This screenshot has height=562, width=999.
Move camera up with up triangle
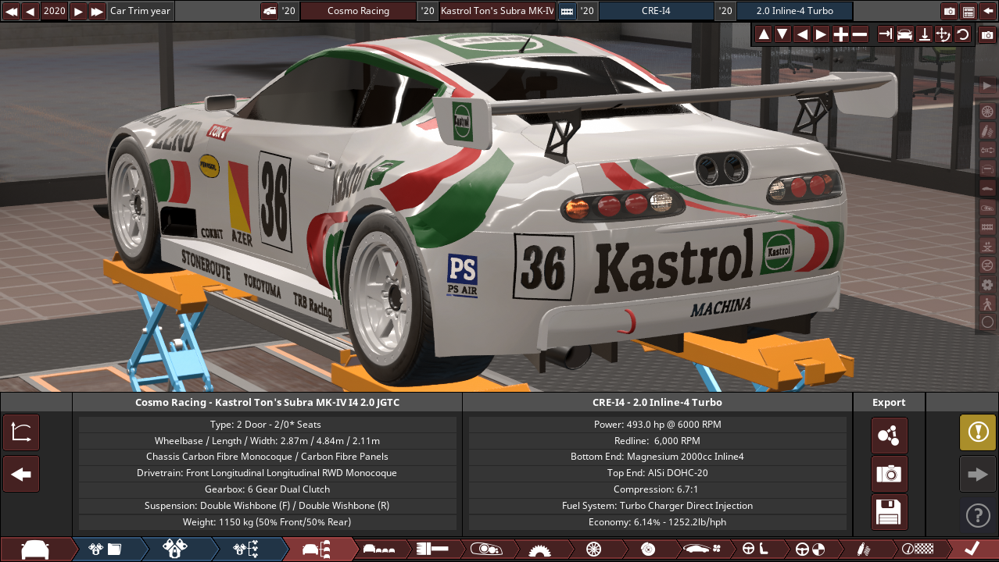(x=764, y=34)
